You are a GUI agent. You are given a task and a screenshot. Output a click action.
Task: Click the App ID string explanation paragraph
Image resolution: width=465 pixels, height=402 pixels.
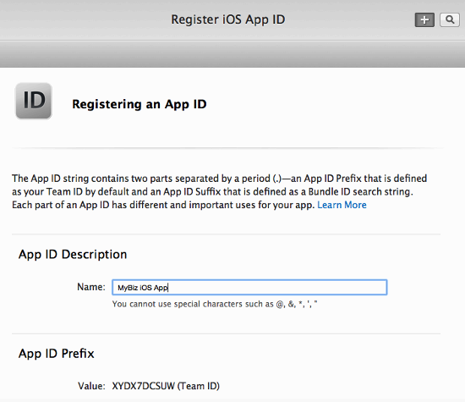[x=220, y=191]
